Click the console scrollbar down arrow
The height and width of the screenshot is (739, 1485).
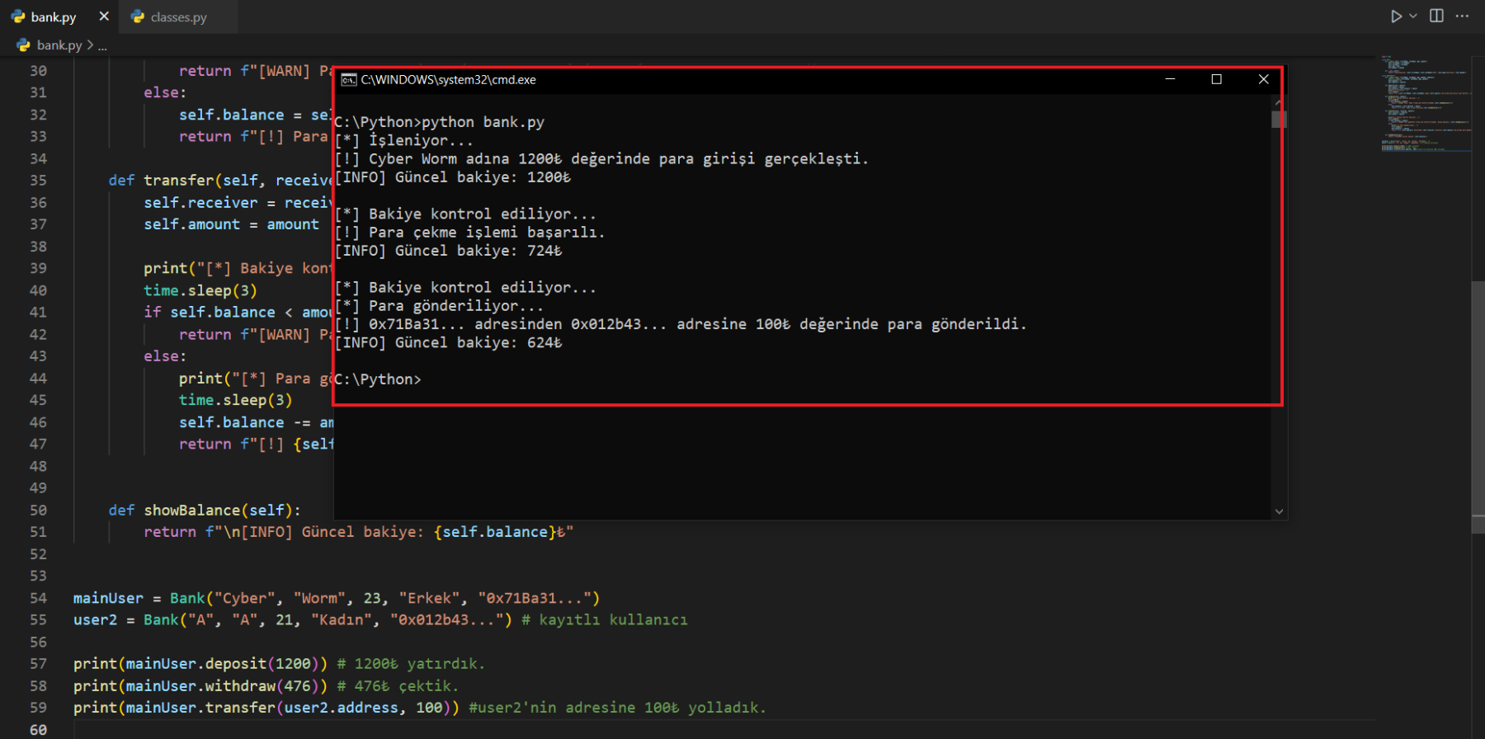(1279, 511)
